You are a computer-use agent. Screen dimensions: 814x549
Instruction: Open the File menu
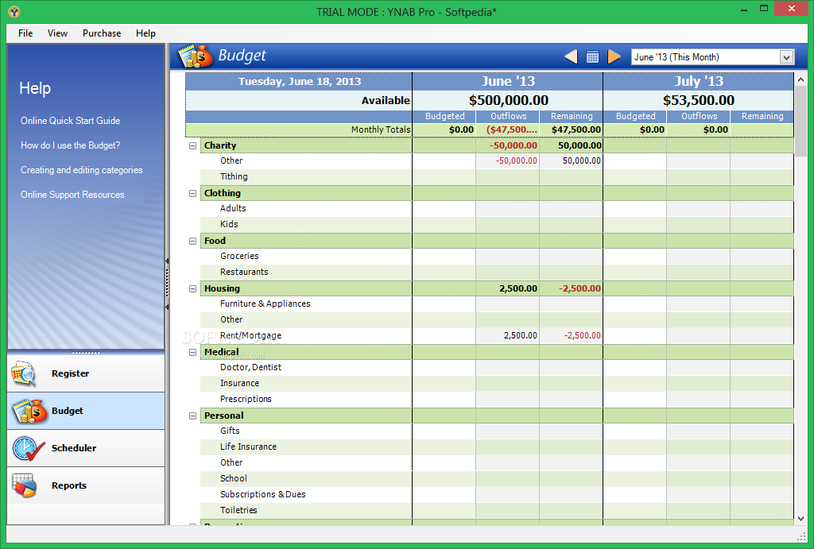click(25, 33)
